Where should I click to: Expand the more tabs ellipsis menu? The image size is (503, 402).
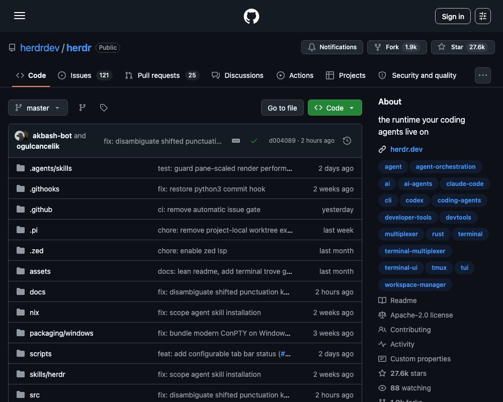[482, 75]
